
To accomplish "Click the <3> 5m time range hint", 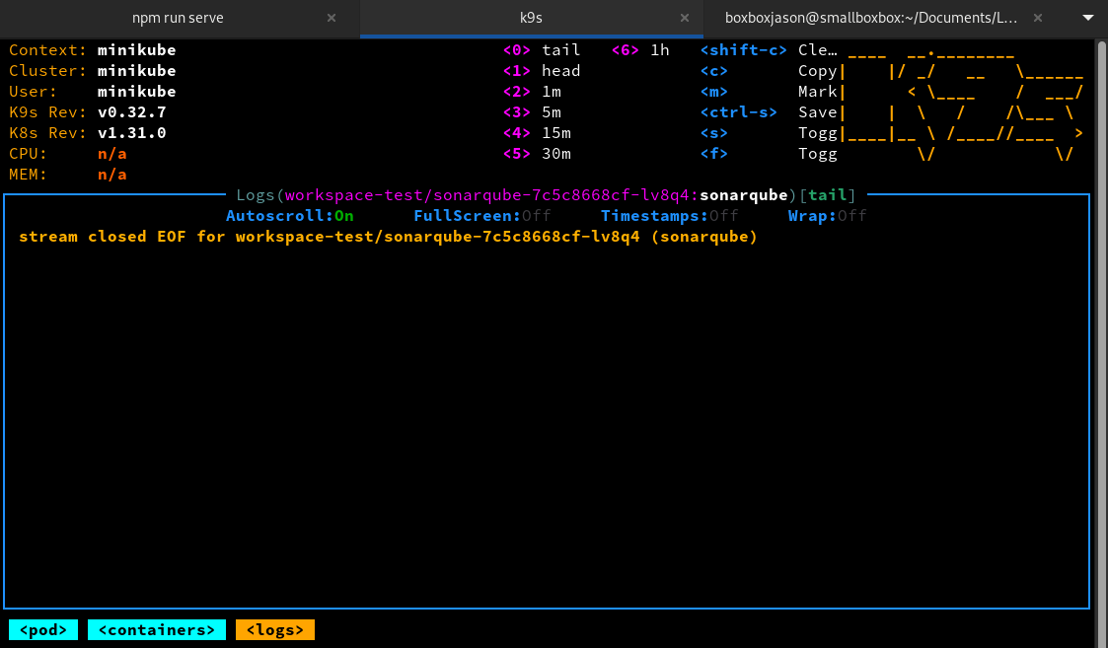I will coord(532,112).
